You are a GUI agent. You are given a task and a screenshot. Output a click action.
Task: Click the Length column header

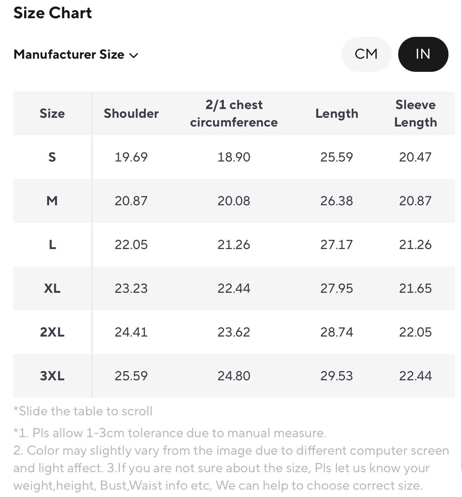tap(337, 113)
